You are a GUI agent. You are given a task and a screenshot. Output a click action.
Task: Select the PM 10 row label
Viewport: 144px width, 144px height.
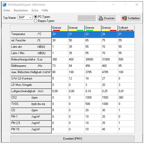(x=31, y=130)
